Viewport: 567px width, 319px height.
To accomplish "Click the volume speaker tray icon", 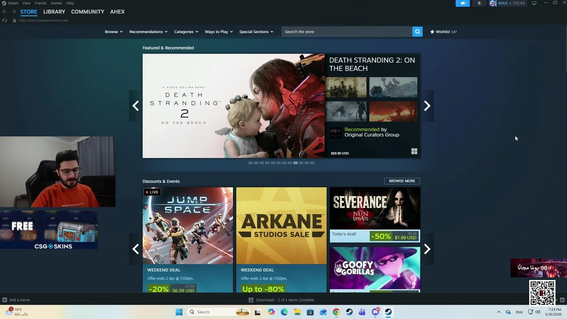I will [x=538, y=312].
